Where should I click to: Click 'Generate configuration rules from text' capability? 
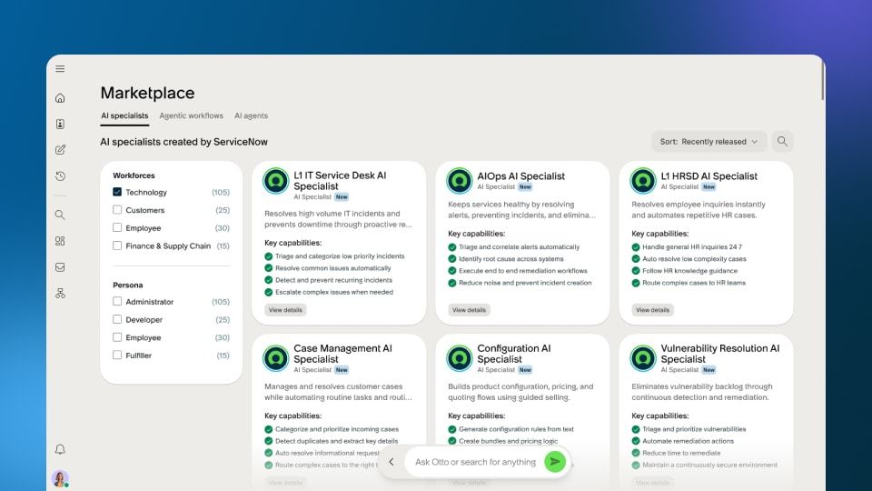point(516,428)
